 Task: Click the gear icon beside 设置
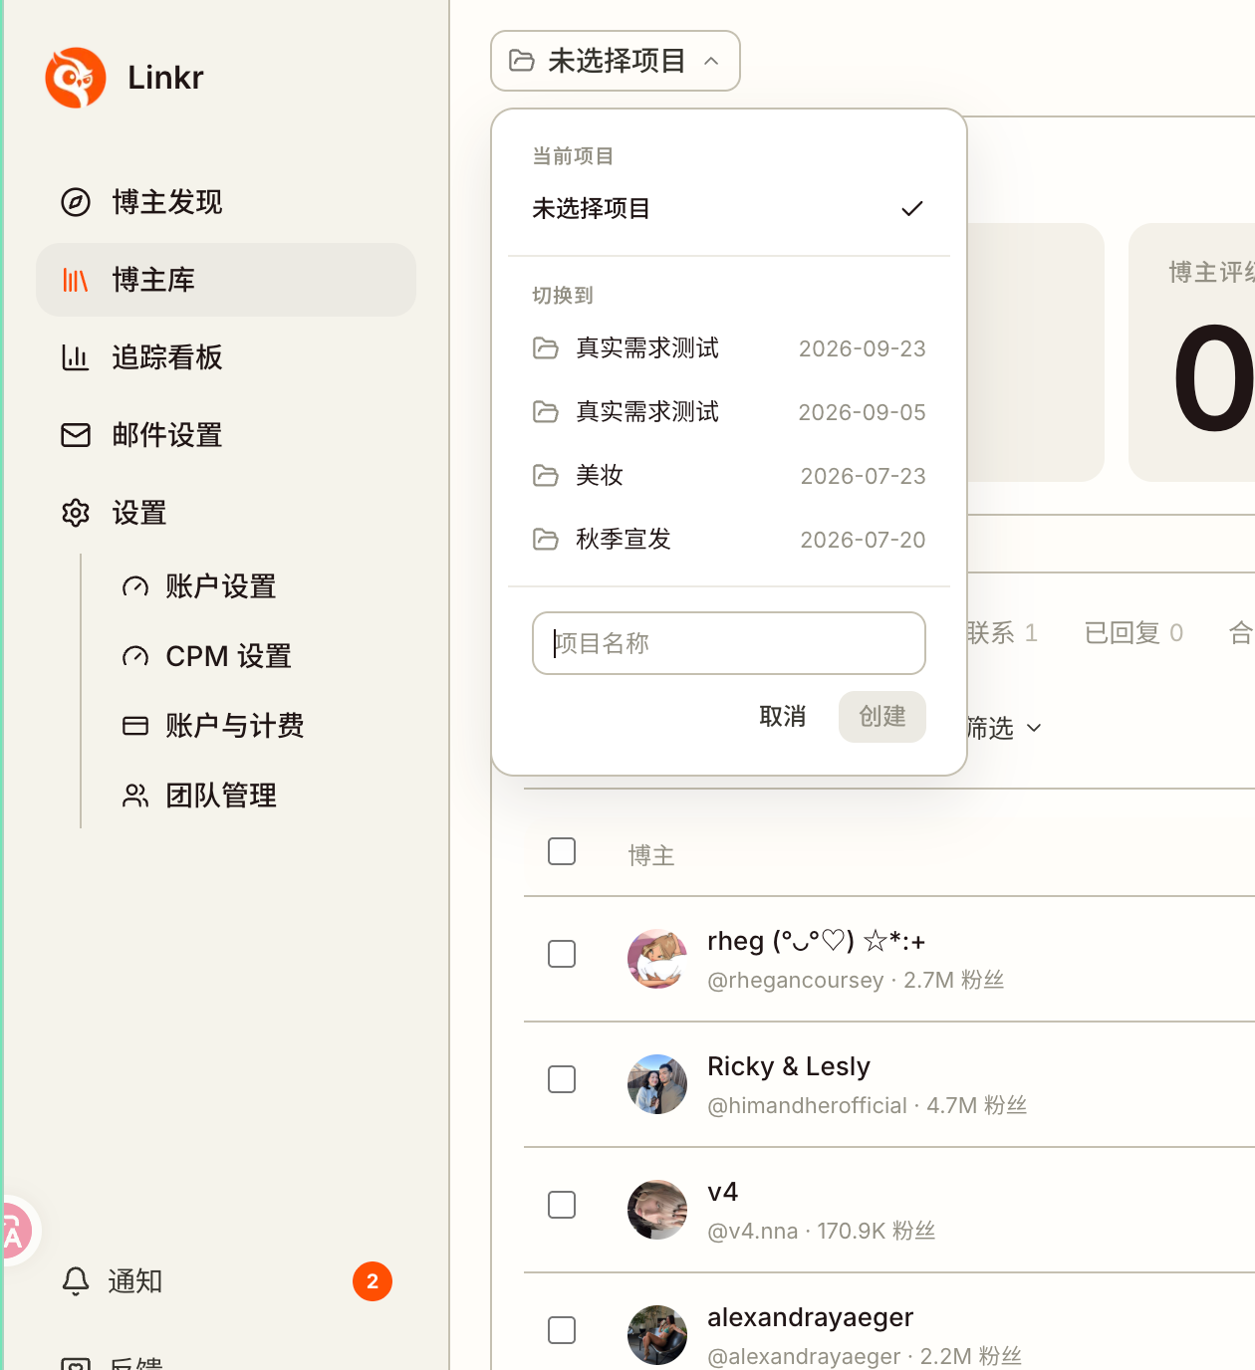point(76,513)
